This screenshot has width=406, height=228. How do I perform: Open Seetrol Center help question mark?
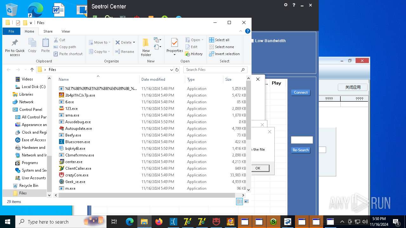coord(294,5)
